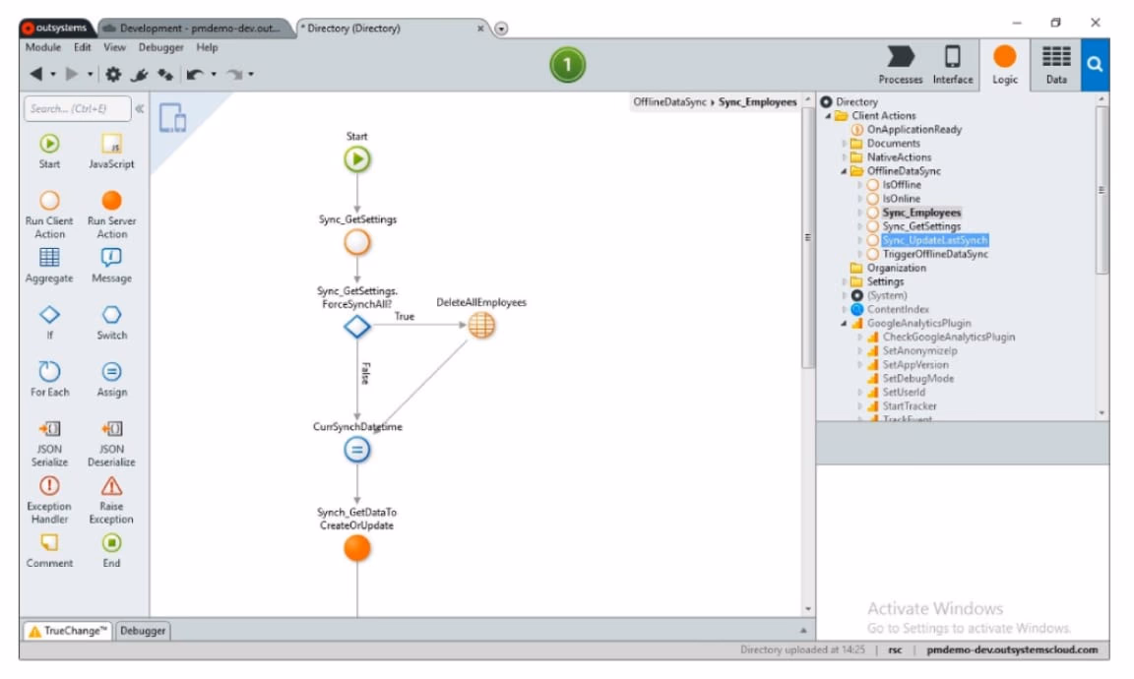Image resolution: width=1134 pixels, height=679 pixels.
Task: Select TriggerOfflineDataSync action in tree
Action: pos(934,254)
